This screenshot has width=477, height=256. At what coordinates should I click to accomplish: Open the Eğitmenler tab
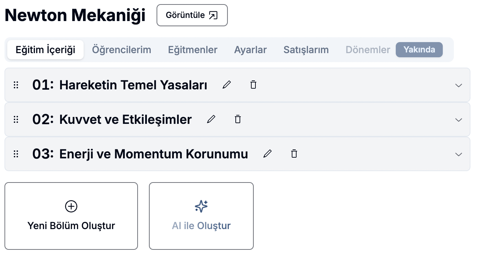tap(193, 50)
